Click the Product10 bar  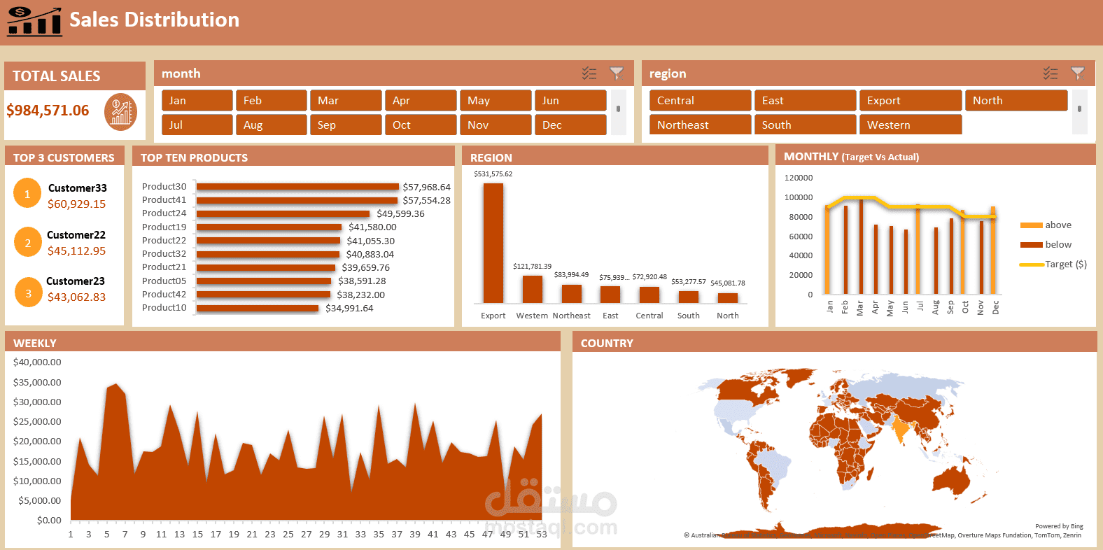(x=258, y=308)
